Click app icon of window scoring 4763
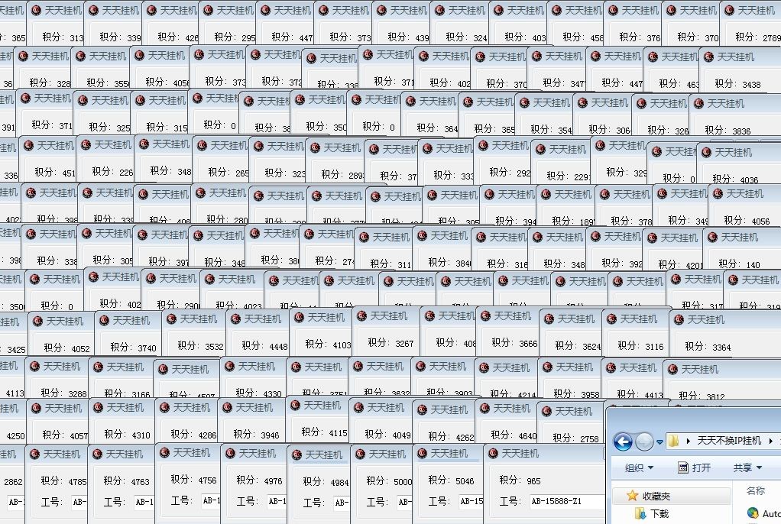 [97, 454]
